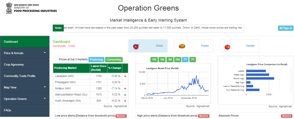294x119 pixels.
Task: Click the Sign-in button
Action: coord(286,28)
